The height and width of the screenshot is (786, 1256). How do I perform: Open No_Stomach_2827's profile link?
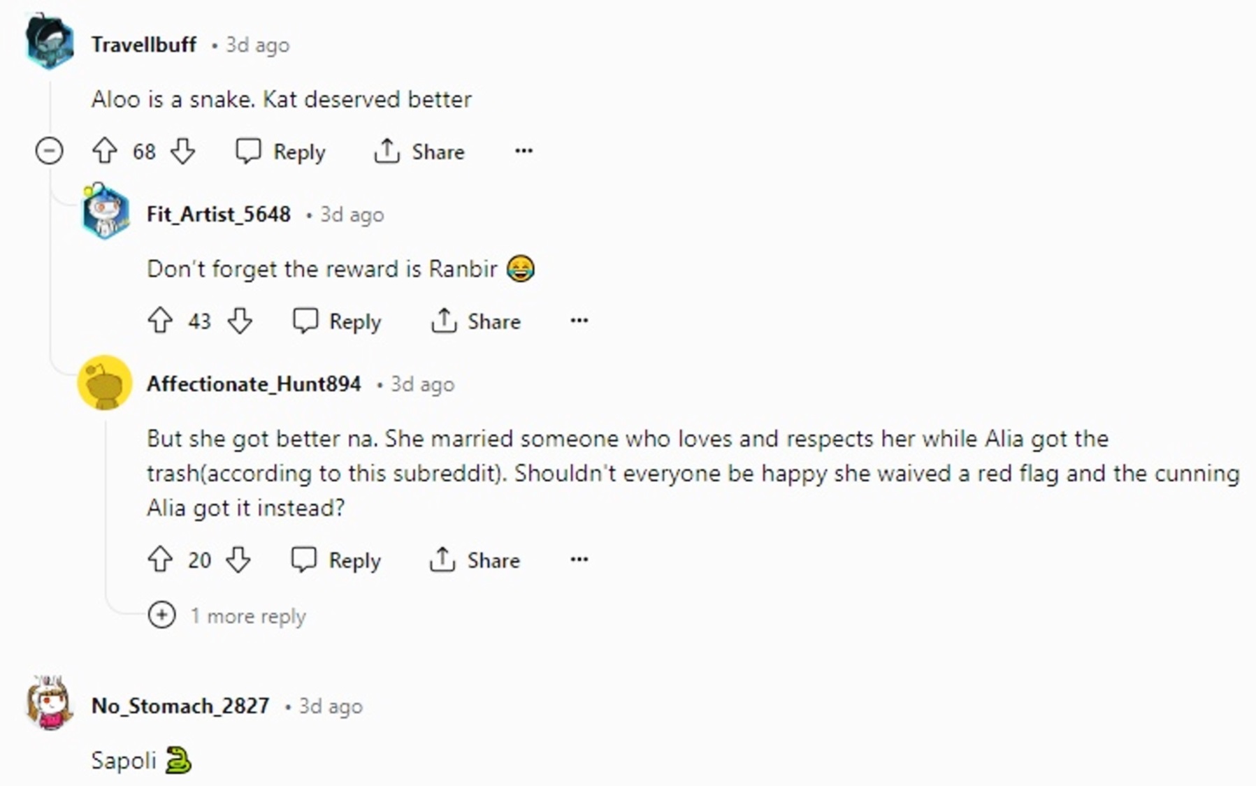coord(180,706)
